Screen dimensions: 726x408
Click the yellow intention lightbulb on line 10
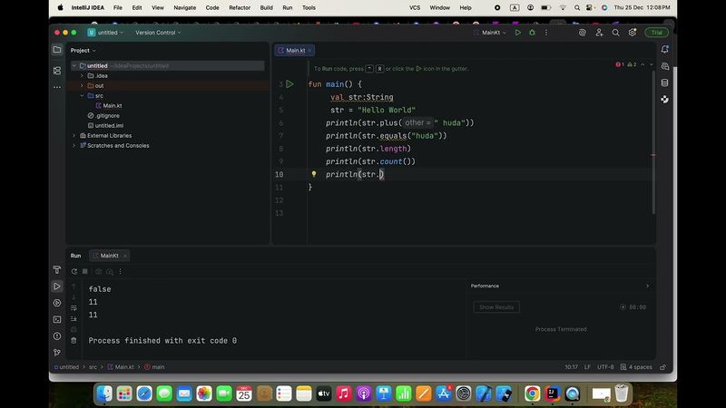[313, 174]
